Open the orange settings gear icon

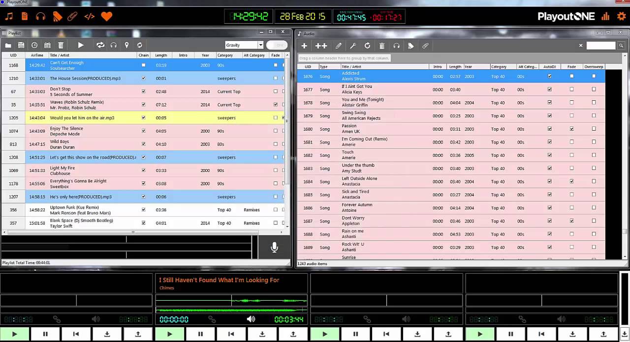(x=621, y=16)
